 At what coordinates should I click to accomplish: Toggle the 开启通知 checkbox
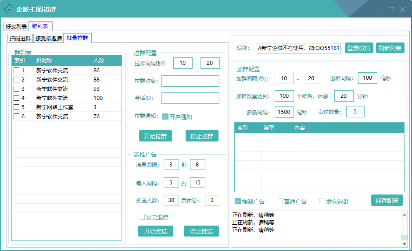click(x=165, y=117)
